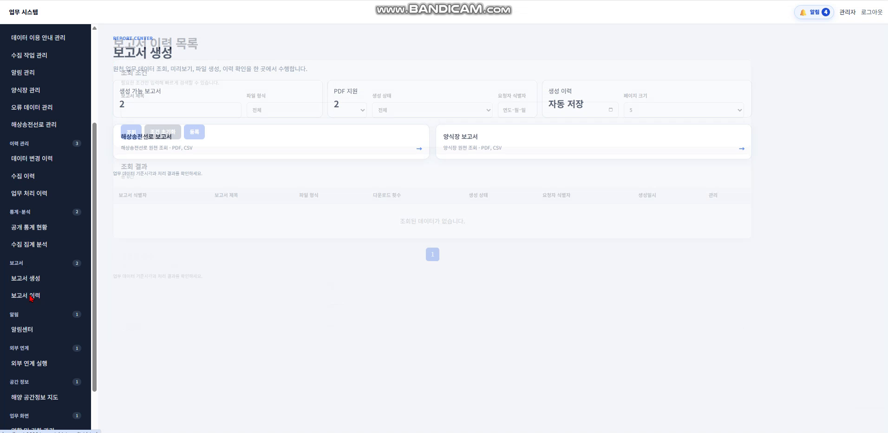
Task: Collapse the 업무 화면 sidebar group
Action: pos(45,416)
